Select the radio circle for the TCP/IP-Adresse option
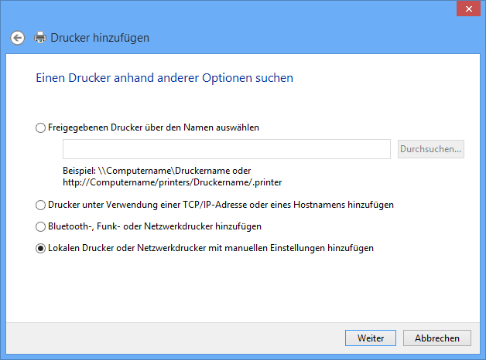Viewport: 486px width, 360px height. pyautogui.click(x=40, y=205)
